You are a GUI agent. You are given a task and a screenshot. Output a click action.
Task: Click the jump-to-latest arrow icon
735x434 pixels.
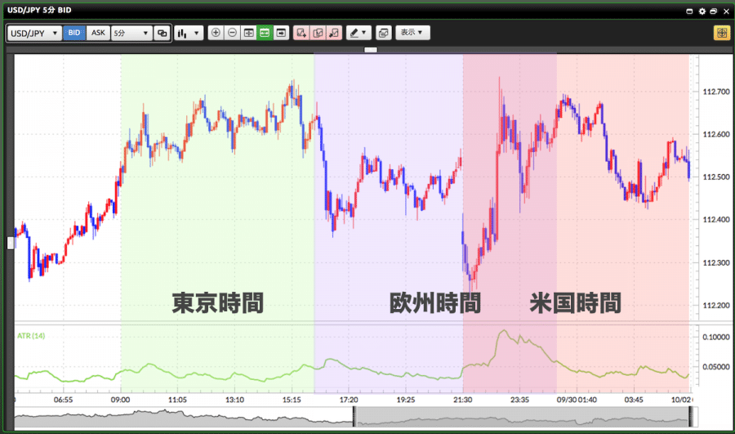coord(281,33)
